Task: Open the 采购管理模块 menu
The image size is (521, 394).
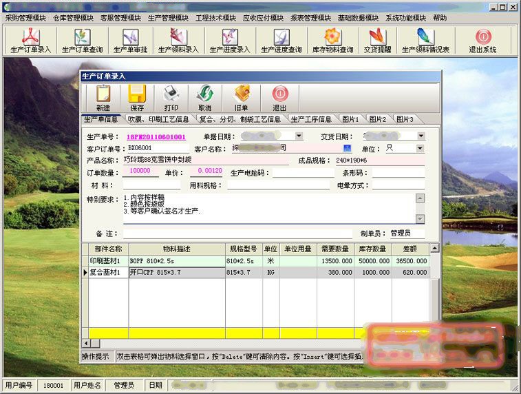Action: [x=25, y=18]
